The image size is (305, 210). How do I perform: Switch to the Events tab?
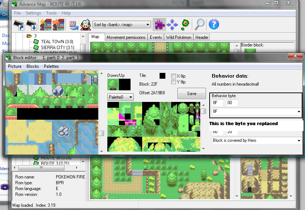pyautogui.click(x=156, y=37)
